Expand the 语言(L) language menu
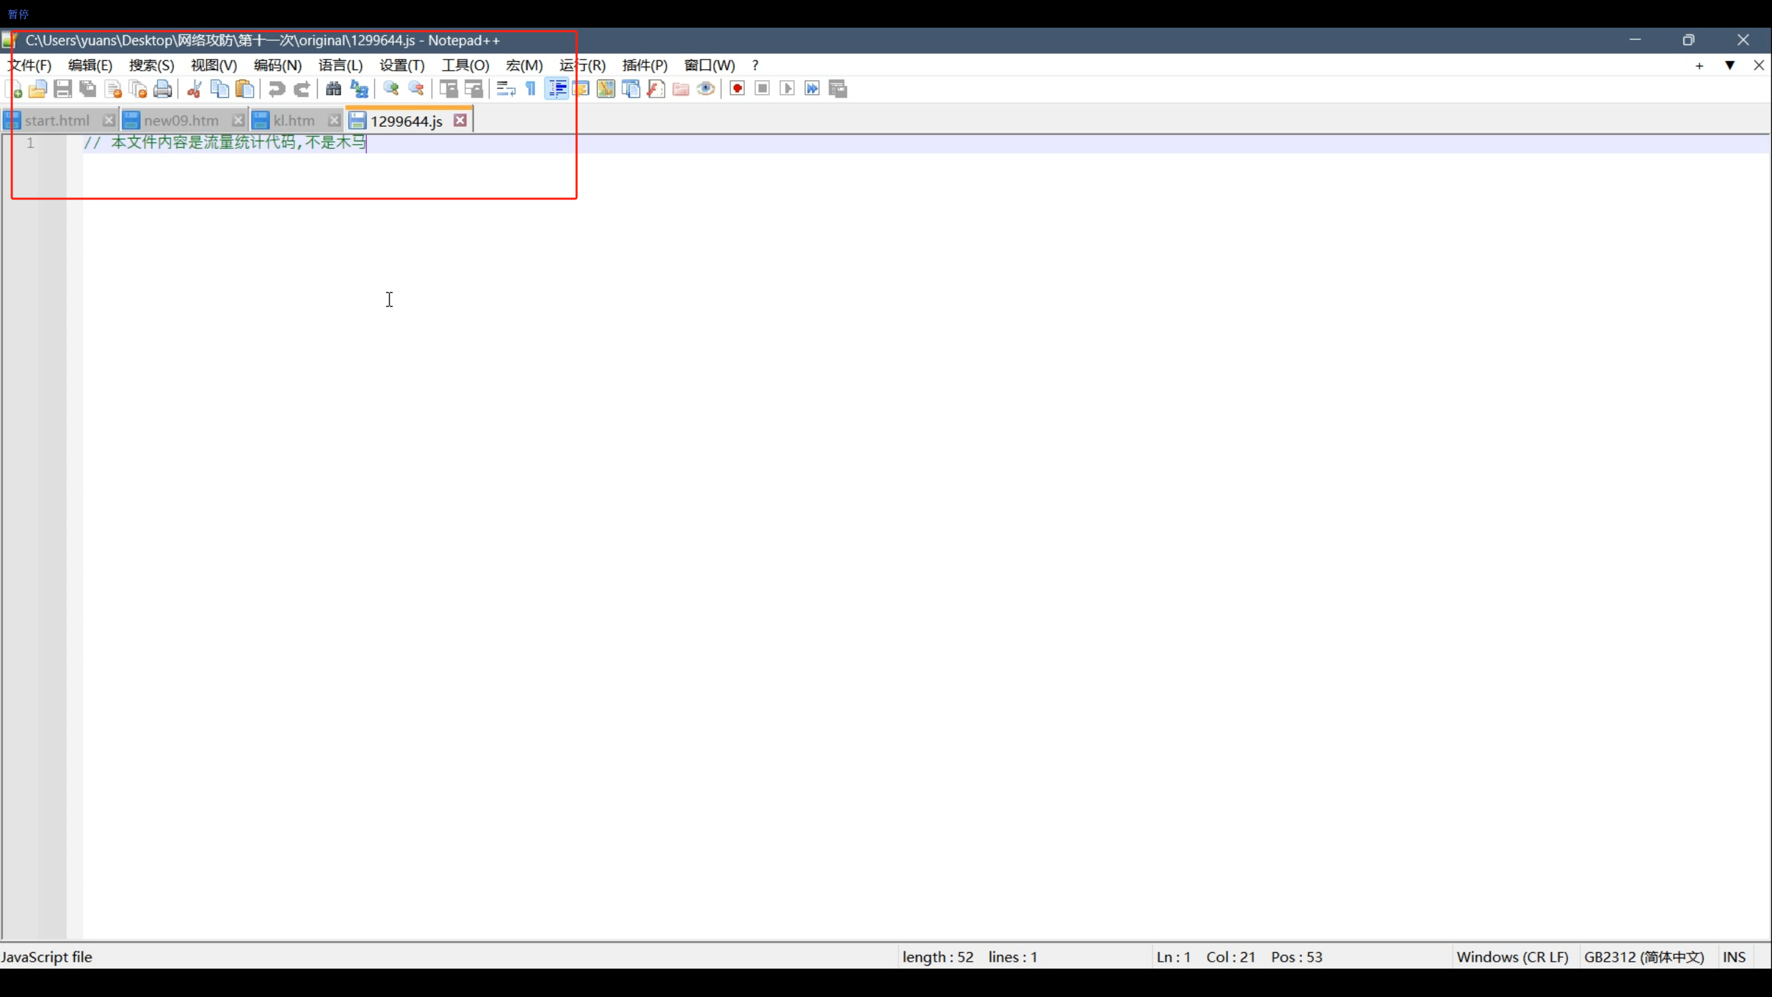 point(341,65)
